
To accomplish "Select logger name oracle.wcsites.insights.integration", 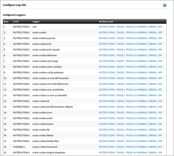I will (x=49, y=153).
